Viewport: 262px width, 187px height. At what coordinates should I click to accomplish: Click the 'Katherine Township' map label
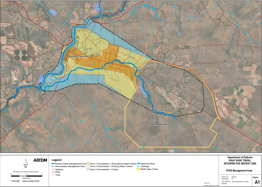[x=78, y=56]
